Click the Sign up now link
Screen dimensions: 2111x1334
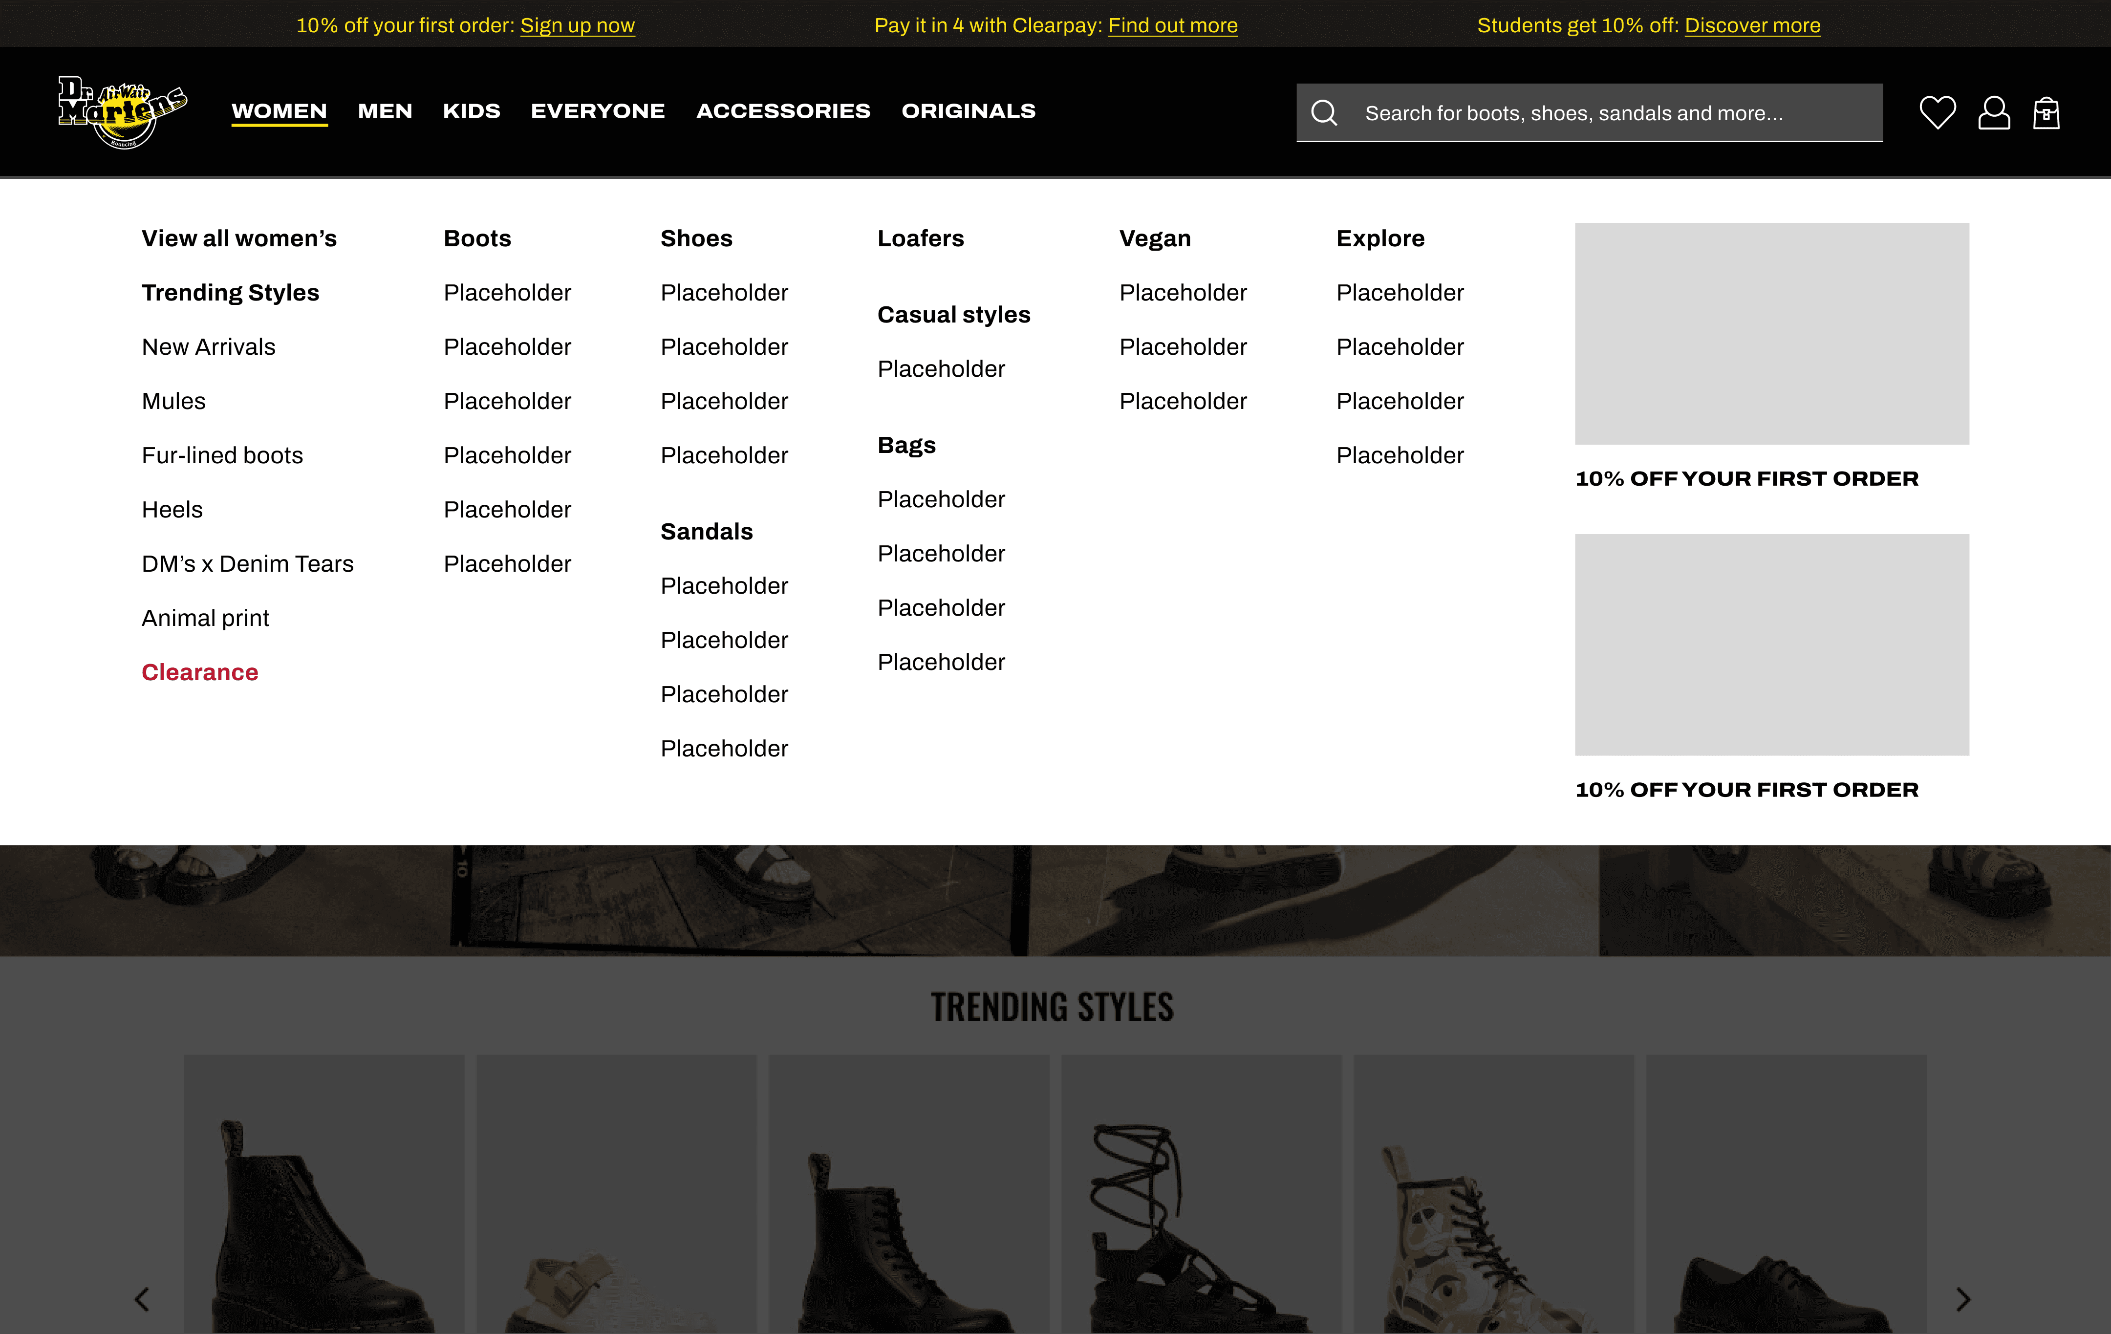tap(577, 25)
